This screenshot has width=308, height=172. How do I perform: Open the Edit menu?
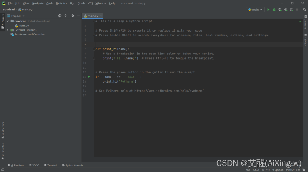point(18,3)
